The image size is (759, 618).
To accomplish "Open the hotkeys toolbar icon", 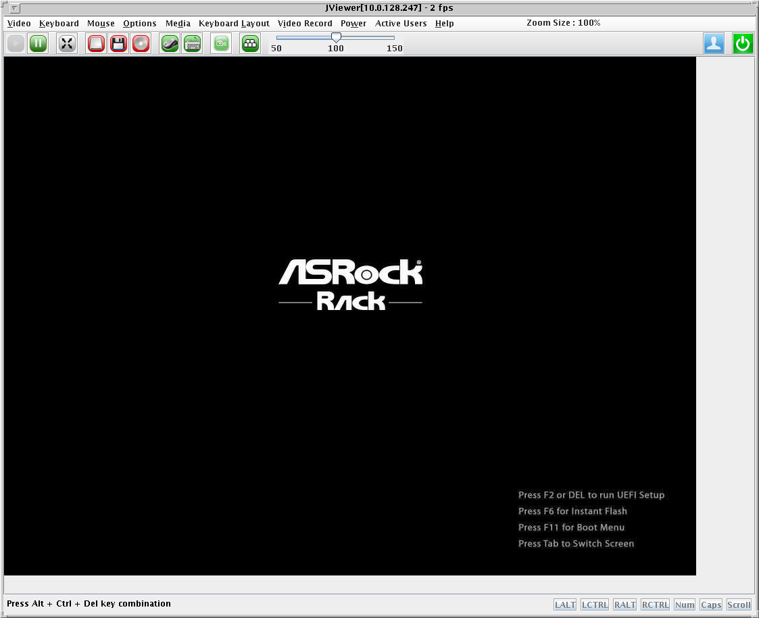I will [251, 44].
